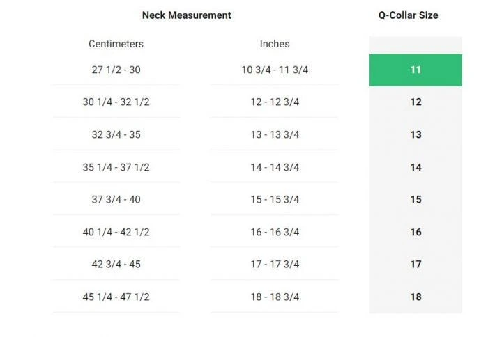Select Q-Collar size 11 highlighted cell
The image size is (488, 337).
click(x=415, y=70)
